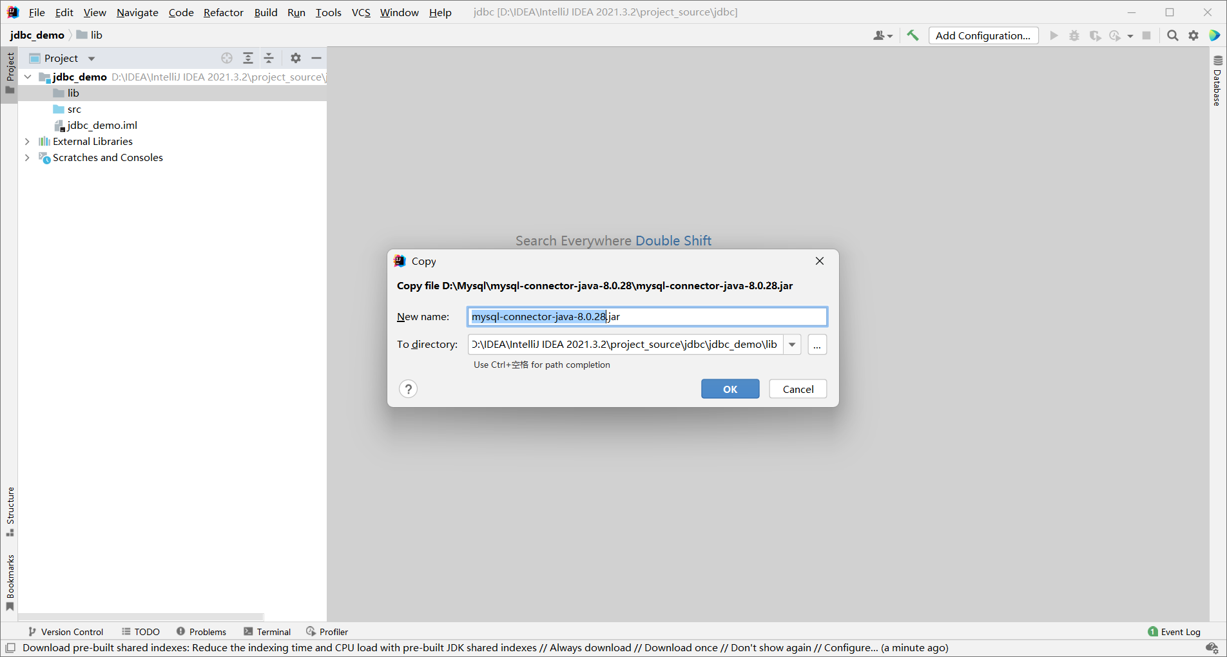Click the Run play icon in toolbar
Screen dimensions: 1227x657
(1054, 35)
